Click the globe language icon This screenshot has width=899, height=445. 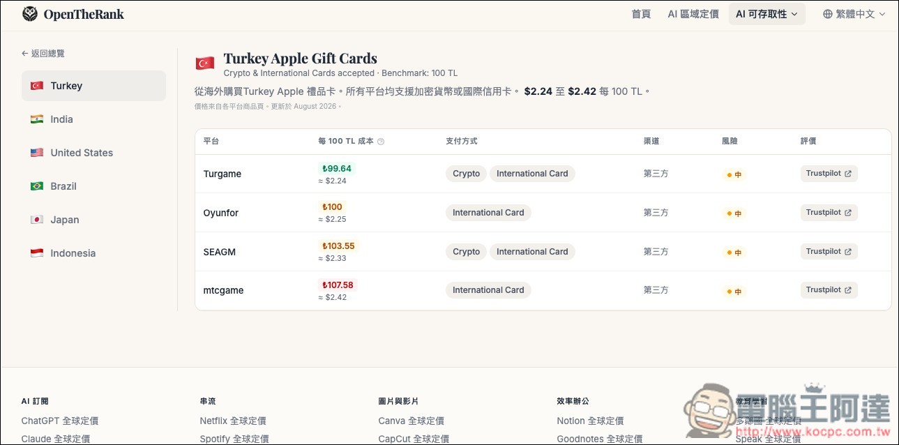pos(828,14)
